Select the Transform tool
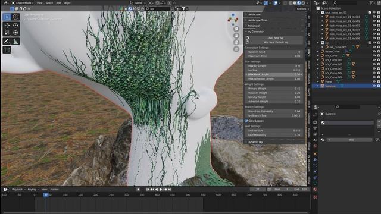381x214 pixels. tap(15, 33)
